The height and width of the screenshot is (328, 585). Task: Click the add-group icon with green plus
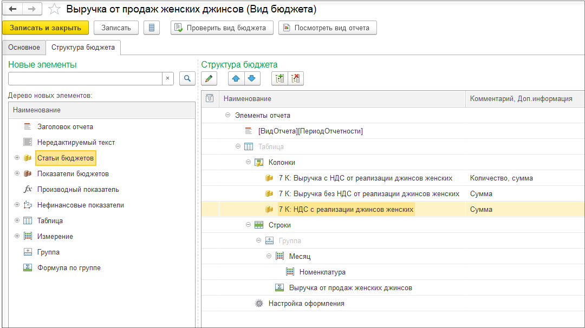[279, 78]
